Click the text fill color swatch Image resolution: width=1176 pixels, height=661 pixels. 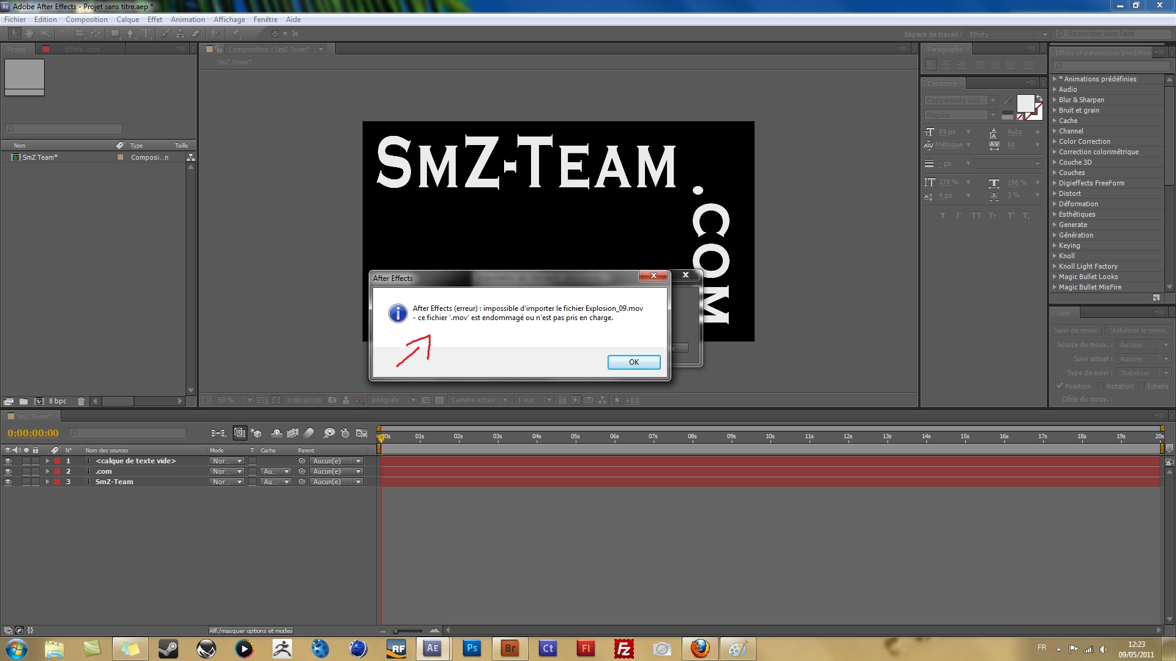1025,103
